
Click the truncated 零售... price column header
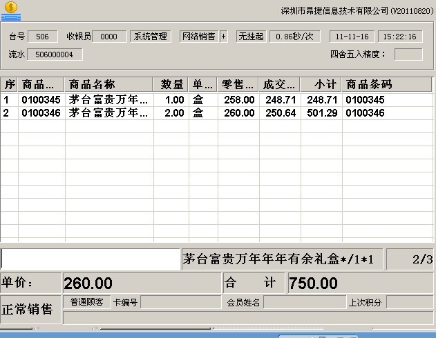click(238, 84)
